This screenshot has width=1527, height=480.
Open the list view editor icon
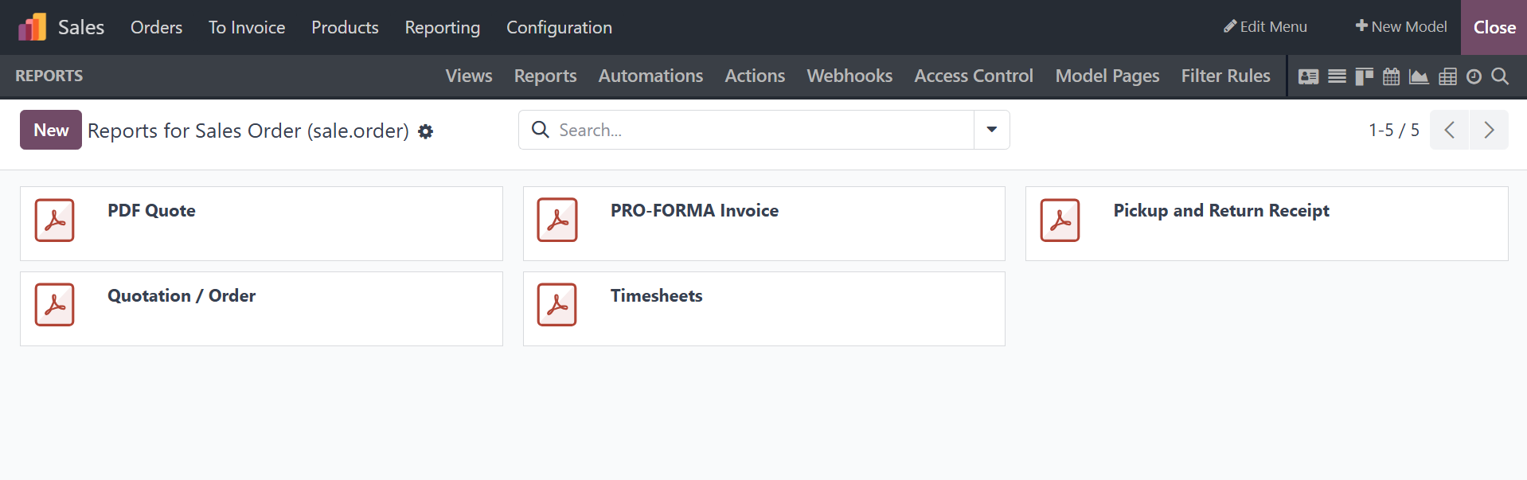[x=1337, y=76]
